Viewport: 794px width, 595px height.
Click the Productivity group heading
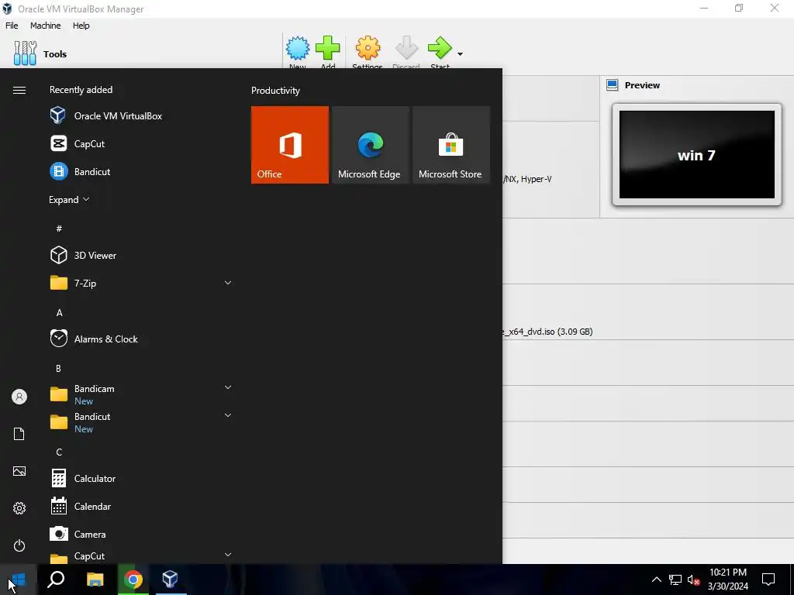point(275,91)
